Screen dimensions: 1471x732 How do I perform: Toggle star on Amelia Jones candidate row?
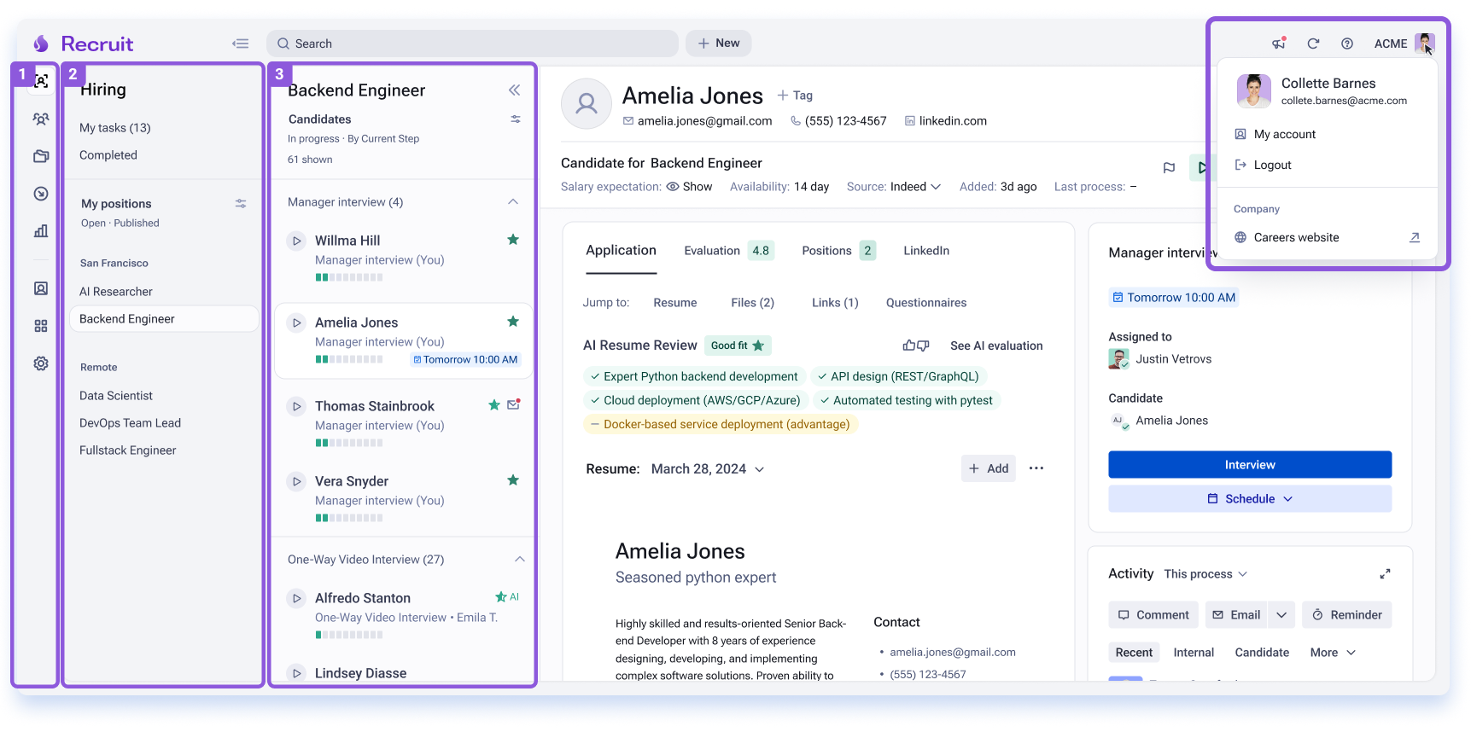pos(513,322)
